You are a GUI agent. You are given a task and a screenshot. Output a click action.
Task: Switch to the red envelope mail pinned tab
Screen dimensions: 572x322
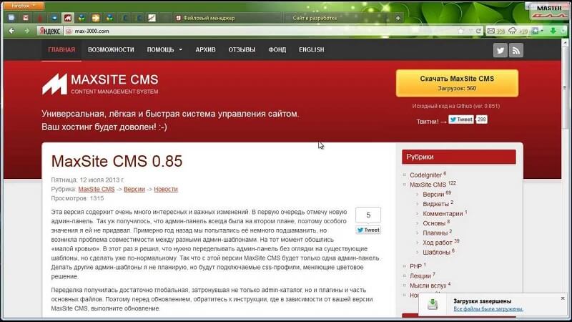26,18
